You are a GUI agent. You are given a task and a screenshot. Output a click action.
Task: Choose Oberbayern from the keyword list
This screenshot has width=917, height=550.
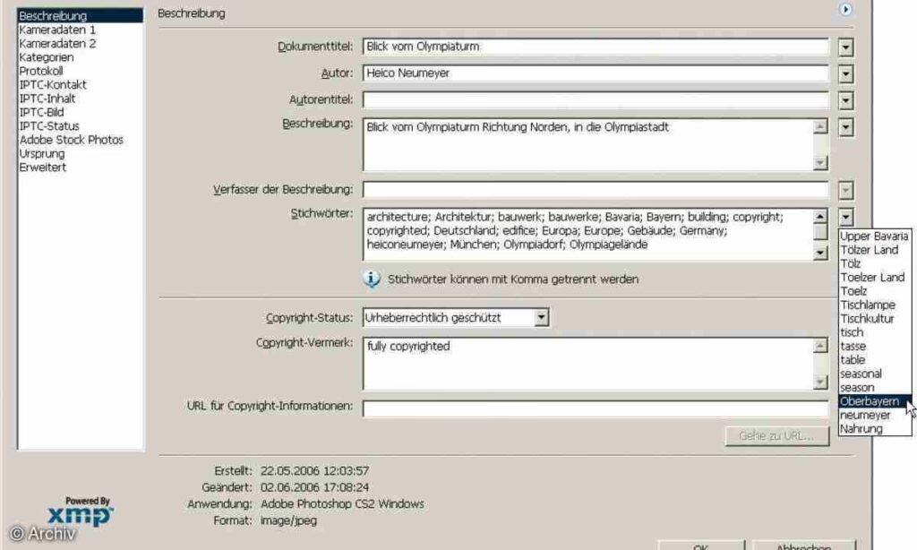pyautogui.click(x=869, y=401)
